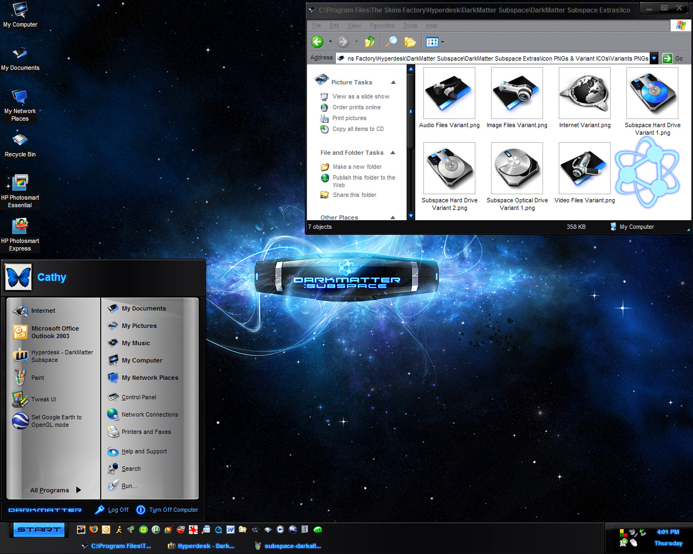Image resolution: width=693 pixels, height=554 pixels.
Task: Select Image Files Variant.png thumbnail
Action: [517, 93]
